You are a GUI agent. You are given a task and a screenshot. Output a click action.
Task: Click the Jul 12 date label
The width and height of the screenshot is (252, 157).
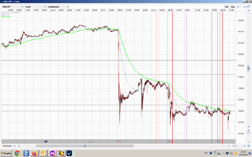(154, 10)
